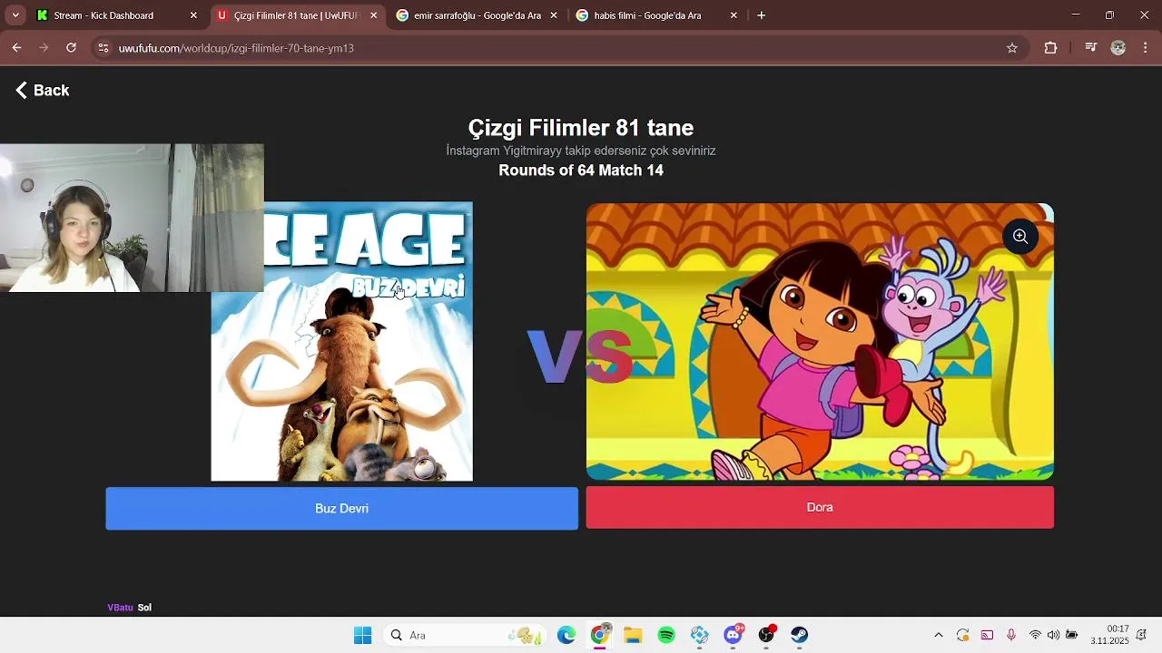1162x653 pixels.
Task: Click the cast icon in system tray
Action: click(987, 635)
